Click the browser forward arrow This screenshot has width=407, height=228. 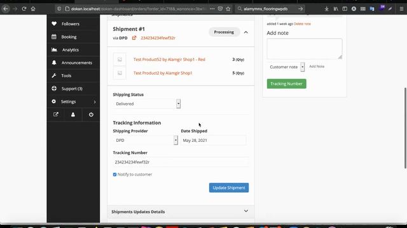tap(15, 9)
